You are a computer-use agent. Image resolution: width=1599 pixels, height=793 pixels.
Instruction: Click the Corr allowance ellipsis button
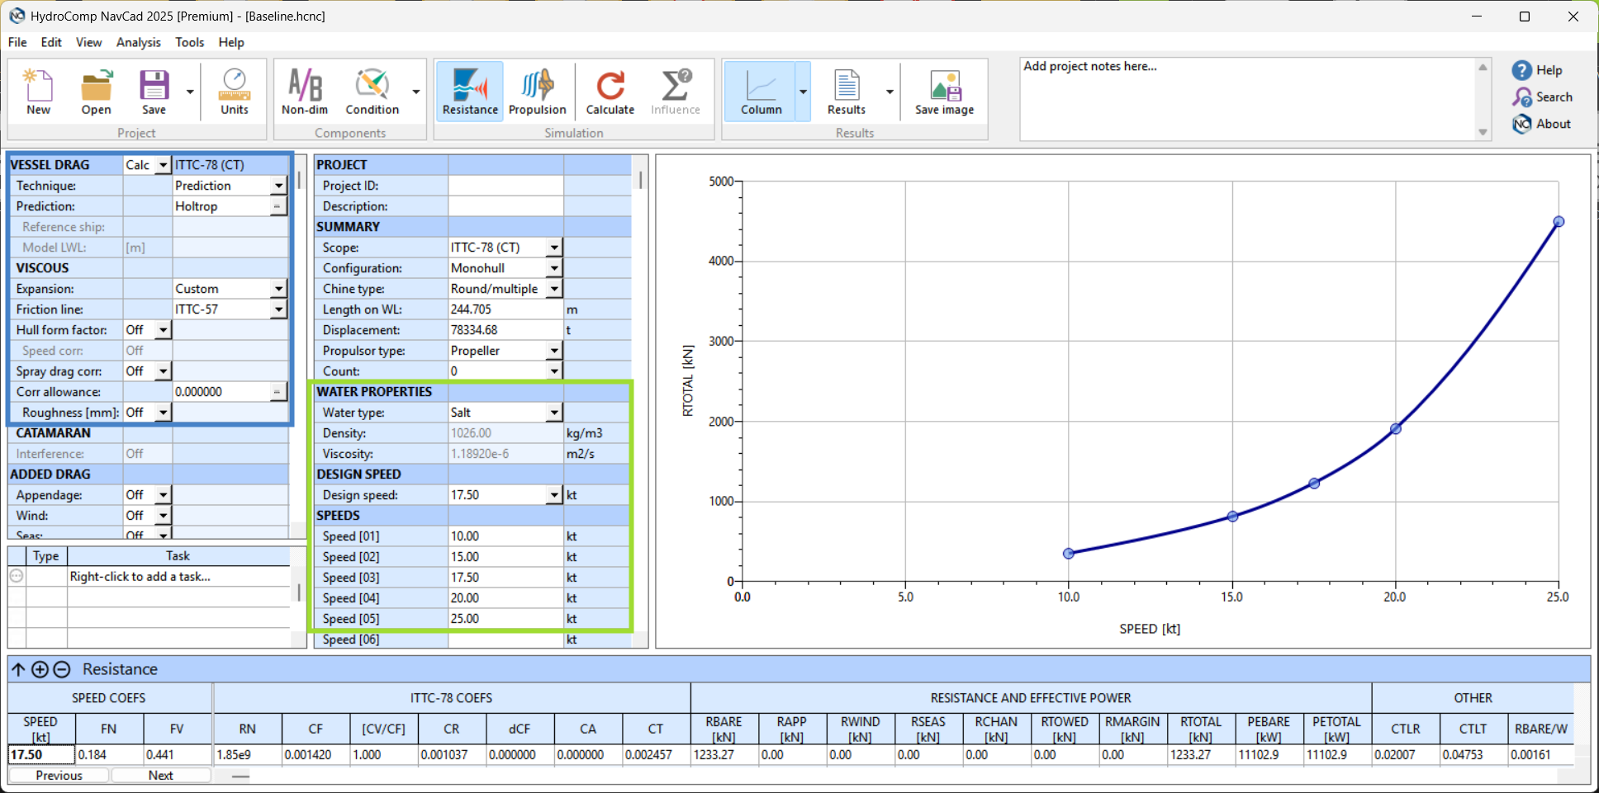(x=278, y=392)
